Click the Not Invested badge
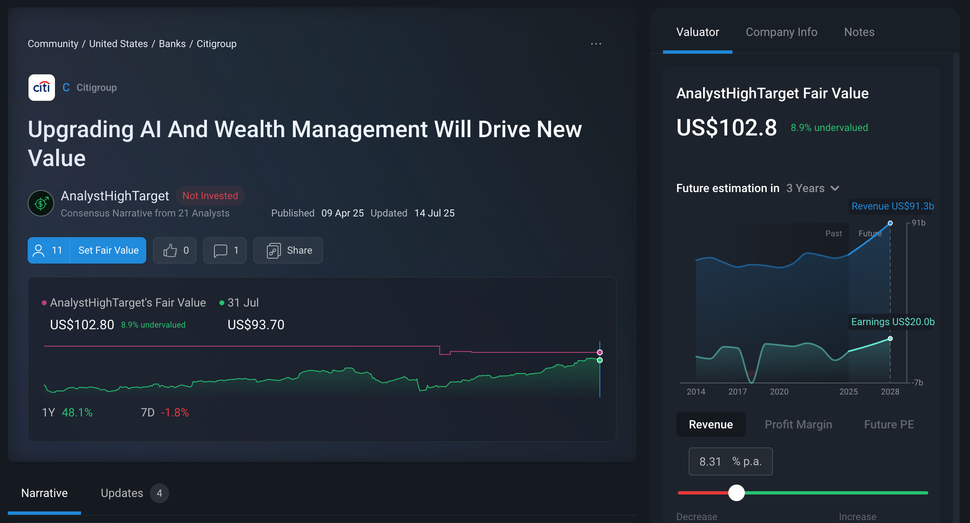The image size is (970, 523). 210,196
